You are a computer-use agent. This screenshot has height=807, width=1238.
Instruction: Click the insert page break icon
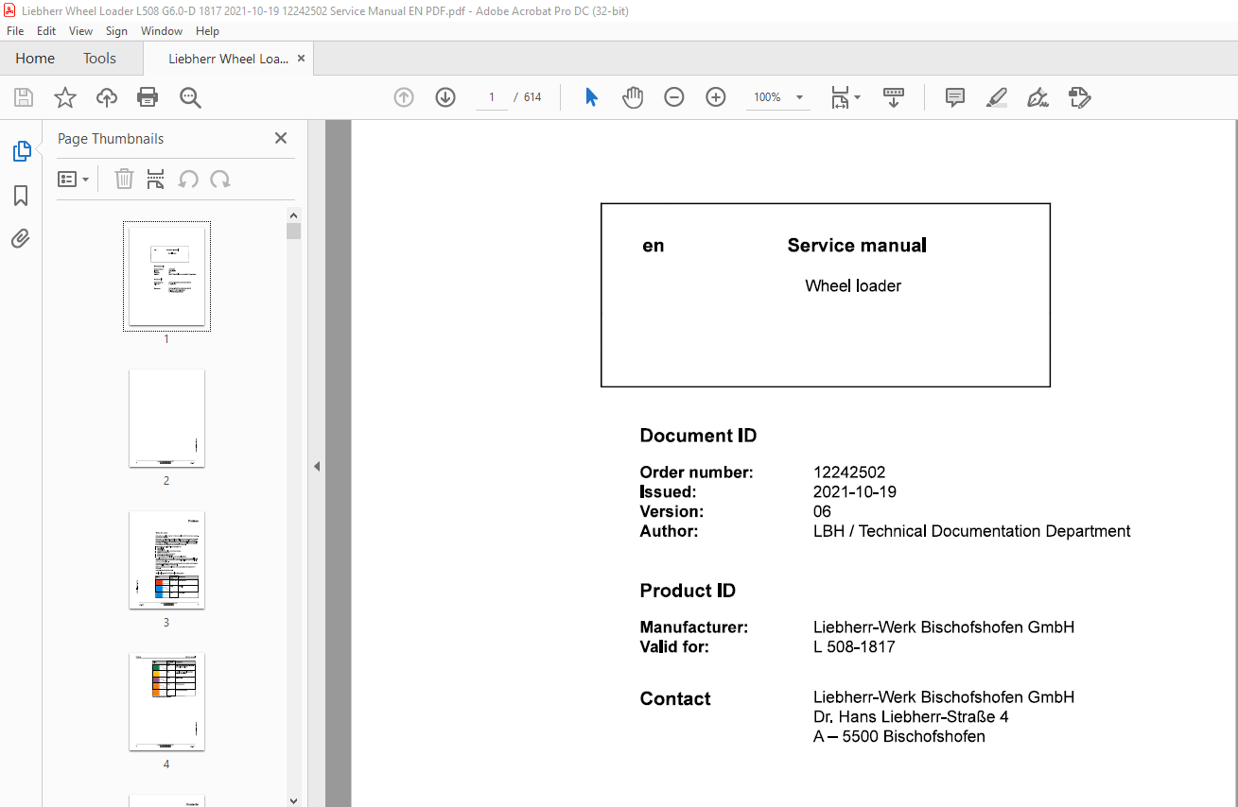(x=156, y=179)
